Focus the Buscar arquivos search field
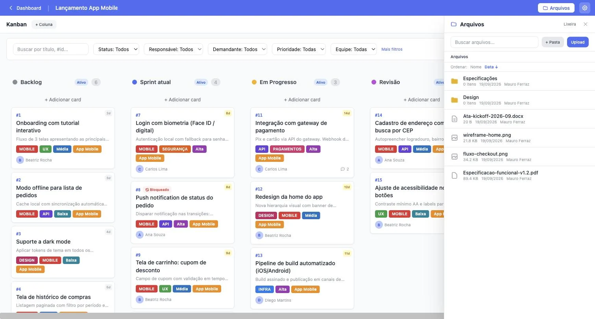 click(x=494, y=42)
